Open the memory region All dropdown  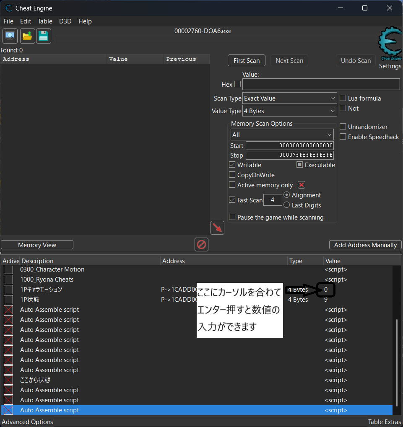[282, 135]
